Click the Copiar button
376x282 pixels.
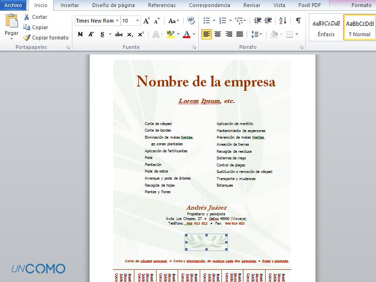tap(39, 27)
